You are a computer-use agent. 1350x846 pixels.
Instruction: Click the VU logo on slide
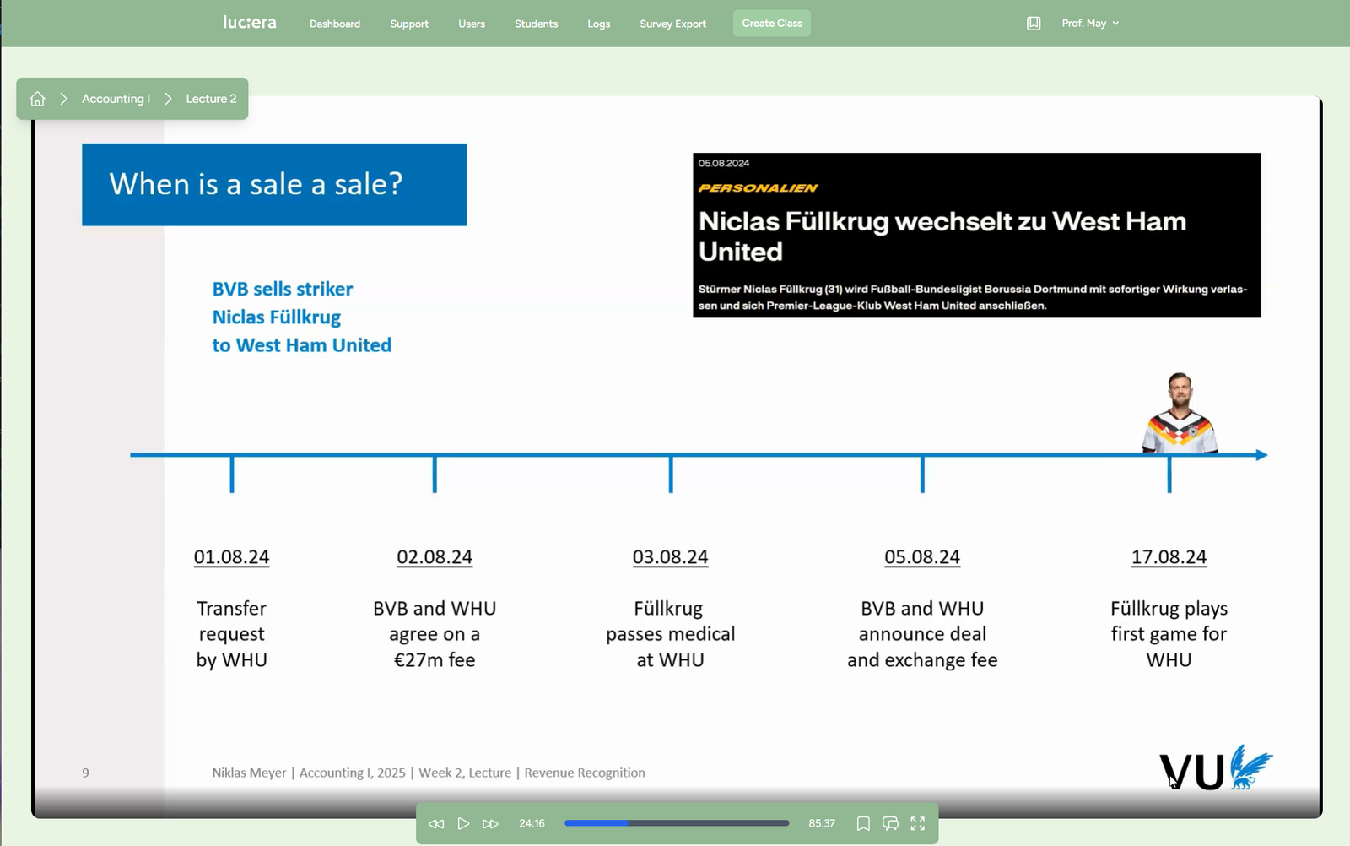1216,767
